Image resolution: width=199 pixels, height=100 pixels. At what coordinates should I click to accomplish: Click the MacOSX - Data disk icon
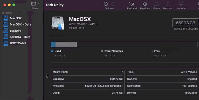6,24
